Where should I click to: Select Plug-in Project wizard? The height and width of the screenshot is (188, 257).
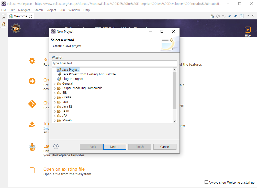[70, 79]
